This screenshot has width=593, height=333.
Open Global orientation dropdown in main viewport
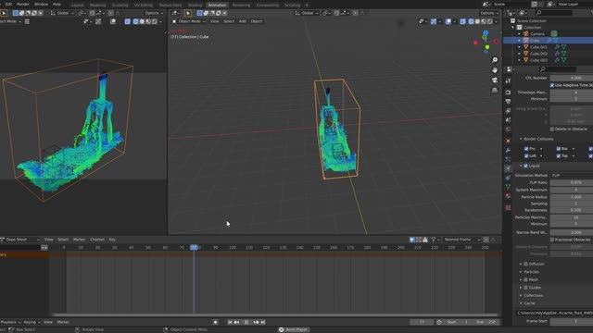[307, 13]
